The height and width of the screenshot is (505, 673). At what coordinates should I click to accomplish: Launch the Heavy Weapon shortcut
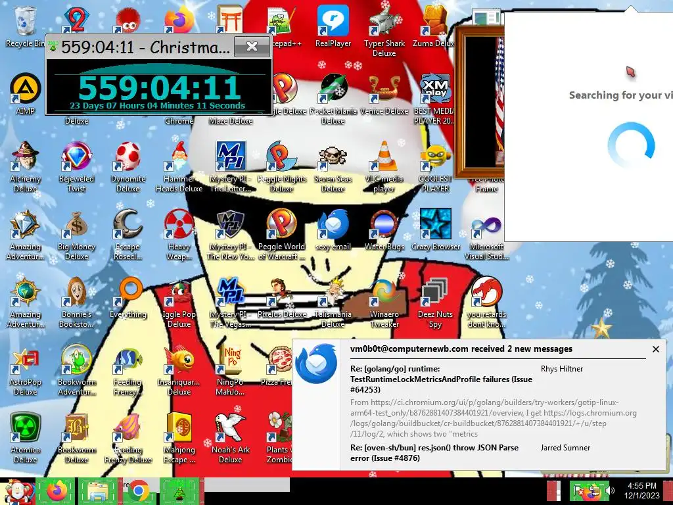[179, 234]
